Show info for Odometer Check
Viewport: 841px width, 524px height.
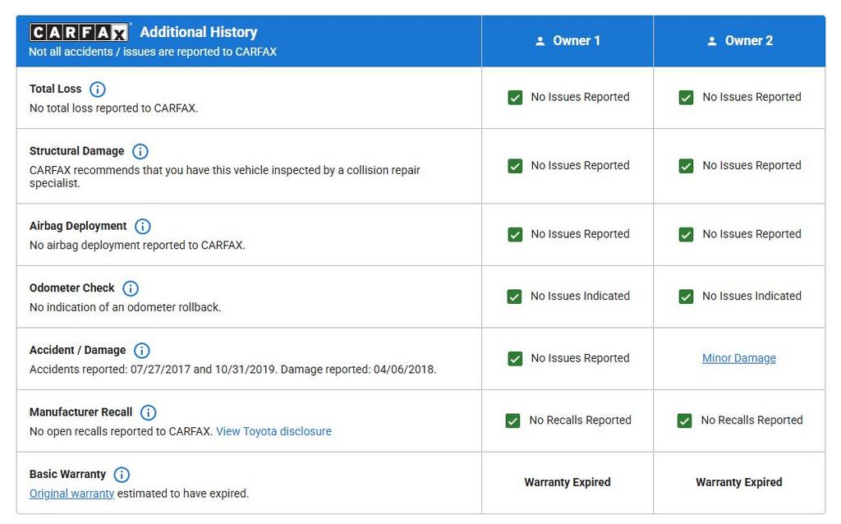coord(131,288)
